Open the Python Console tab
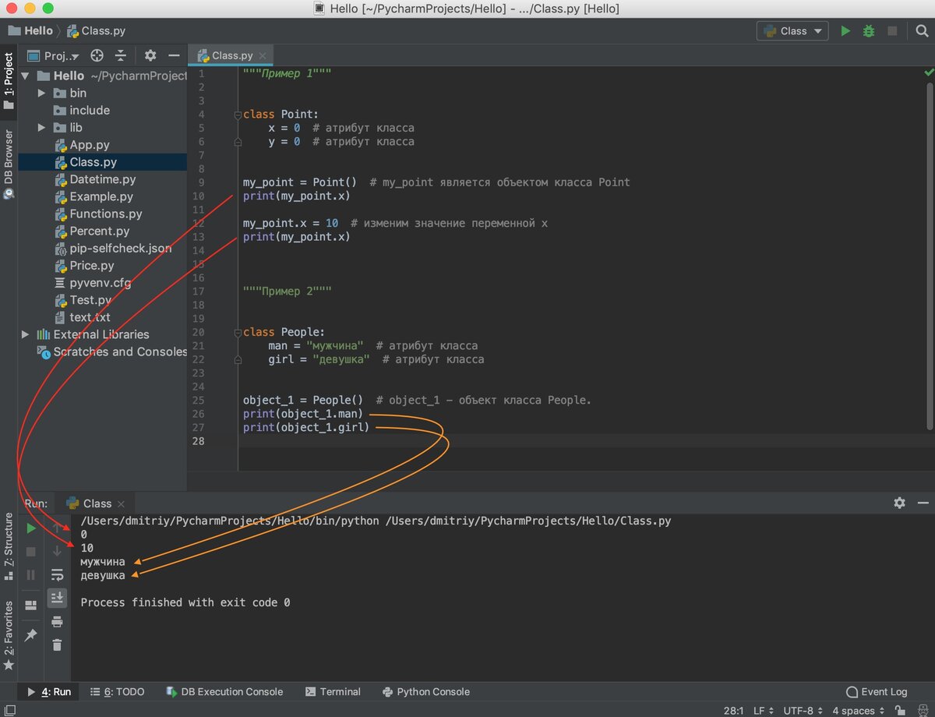Screen dimensions: 935x717 426,691
